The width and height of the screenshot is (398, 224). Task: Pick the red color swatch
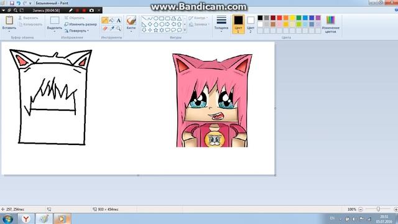[279, 18]
